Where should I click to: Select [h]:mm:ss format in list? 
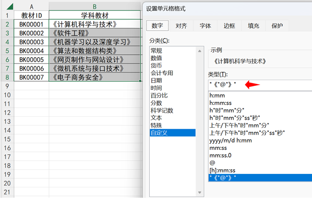tap(222, 170)
